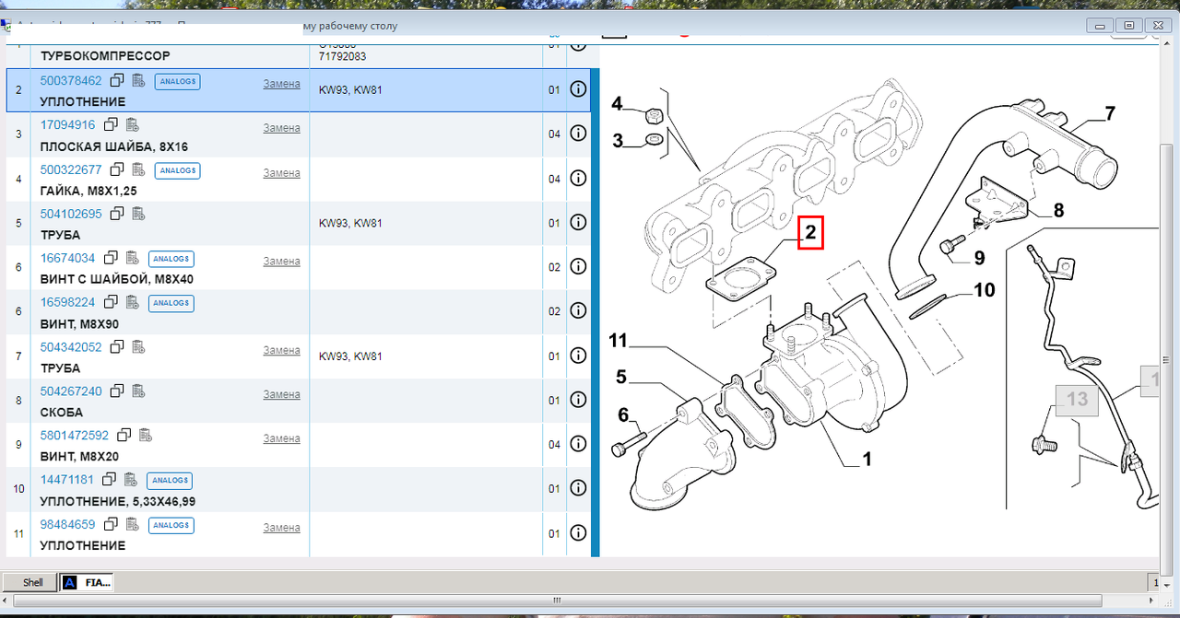Open Замена link for part 500378462

pyautogui.click(x=282, y=84)
